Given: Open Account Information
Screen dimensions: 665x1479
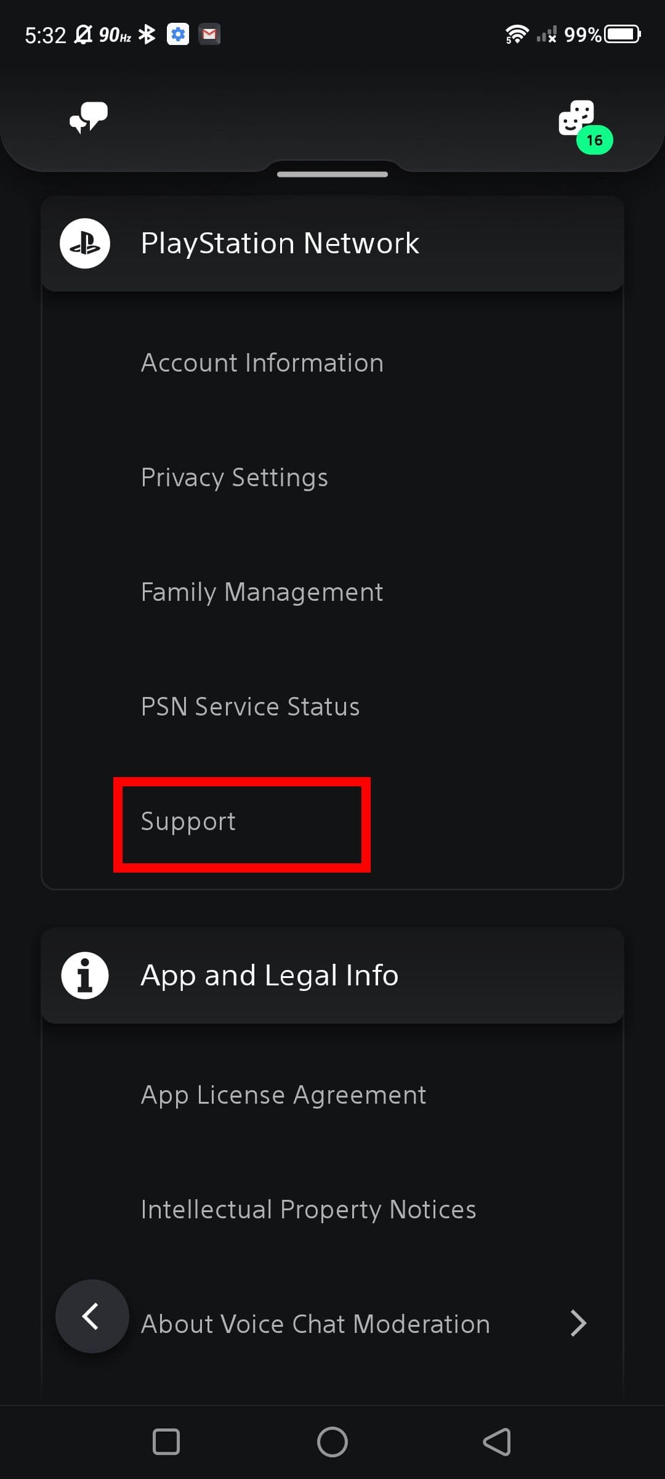Looking at the screenshot, I should [262, 363].
